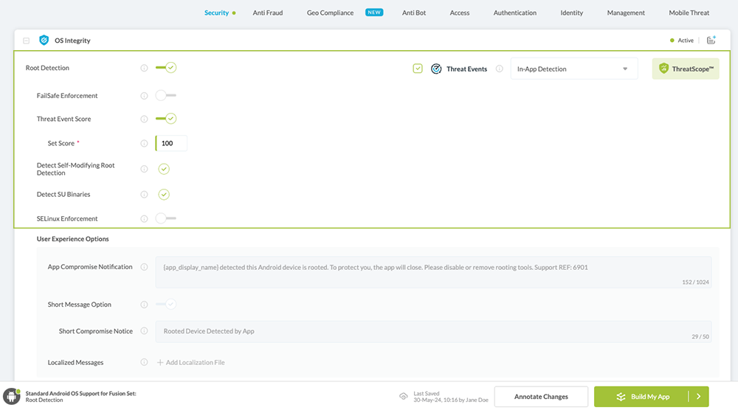738x410 pixels.
Task: Click info icon next to Root Detection
Action: point(144,68)
